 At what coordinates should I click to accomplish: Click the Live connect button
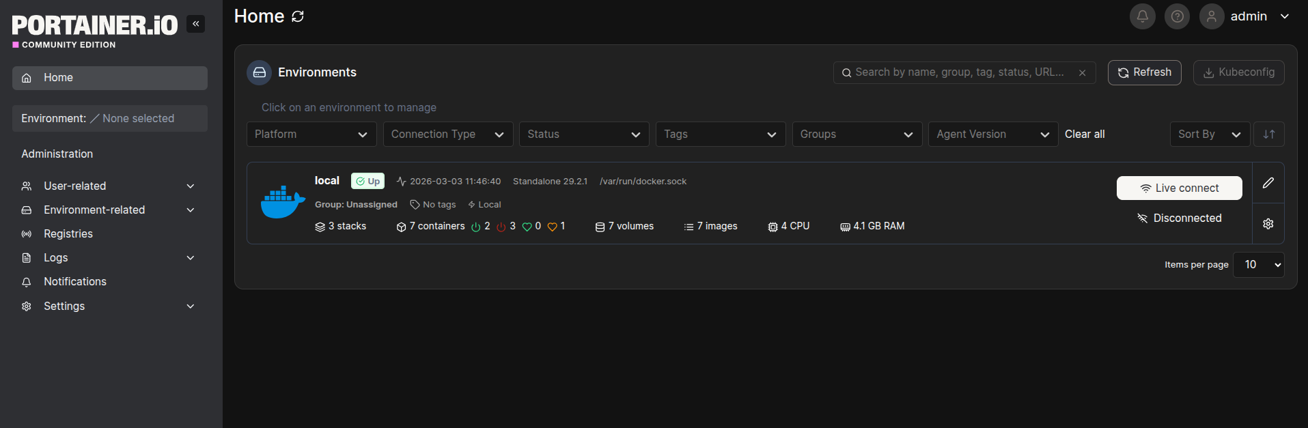point(1179,188)
